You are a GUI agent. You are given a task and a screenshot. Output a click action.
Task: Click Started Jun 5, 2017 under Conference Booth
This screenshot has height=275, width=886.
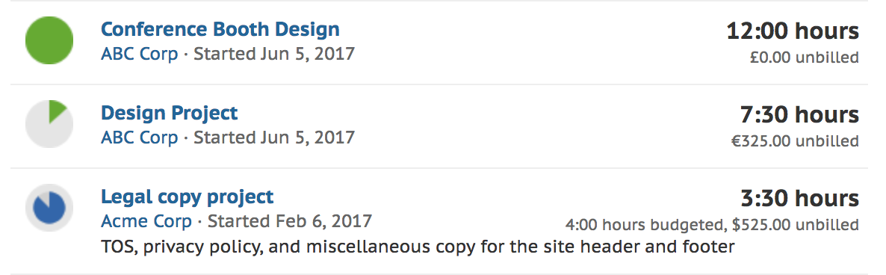tap(275, 55)
